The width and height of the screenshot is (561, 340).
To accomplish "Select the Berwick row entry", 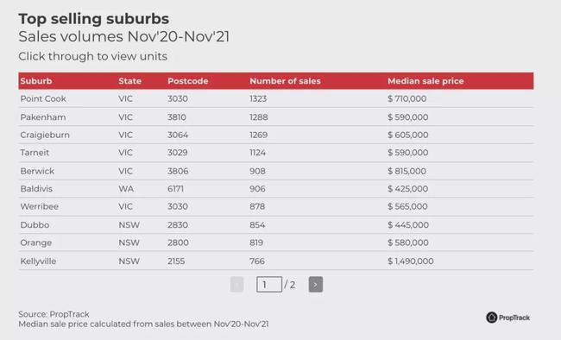I will point(276,171).
